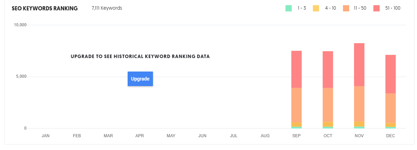Viewport: 417px width, 150px height.
Task: Click the 7,111 Keywords count
Action: pyautogui.click(x=107, y=8)
